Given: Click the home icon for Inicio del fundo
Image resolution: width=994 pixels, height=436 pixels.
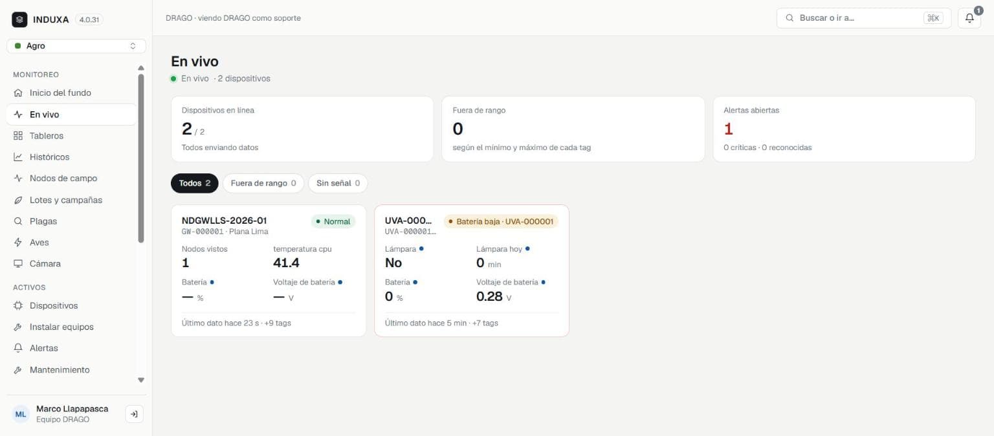Looking at the screenshot, I should click(18, 93).
